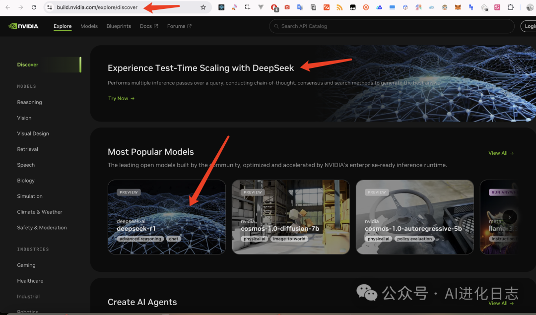Viewport: 536px width, 315px height.
Task: Select the Industrial industry
Action: [28, 297]
